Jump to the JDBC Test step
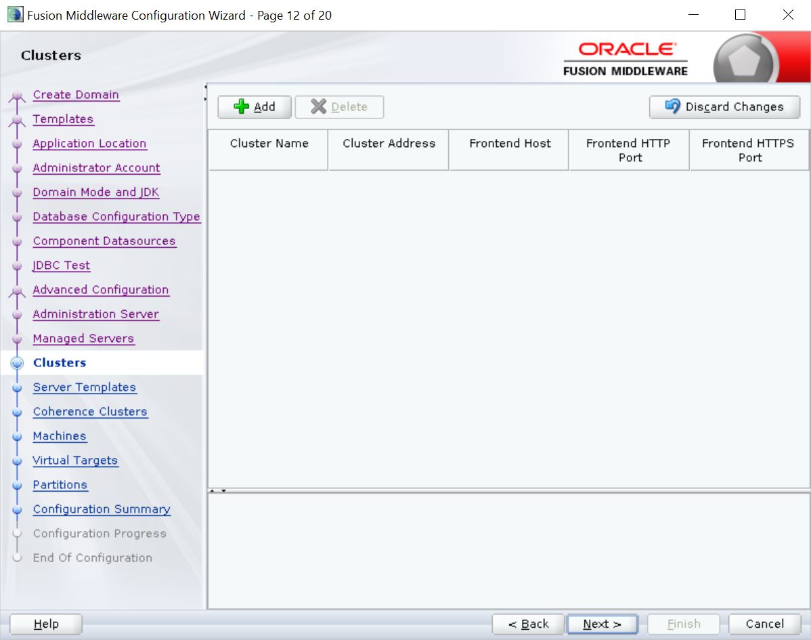Image resolution: width=811 pixels, height=640 pixels. 61,265
